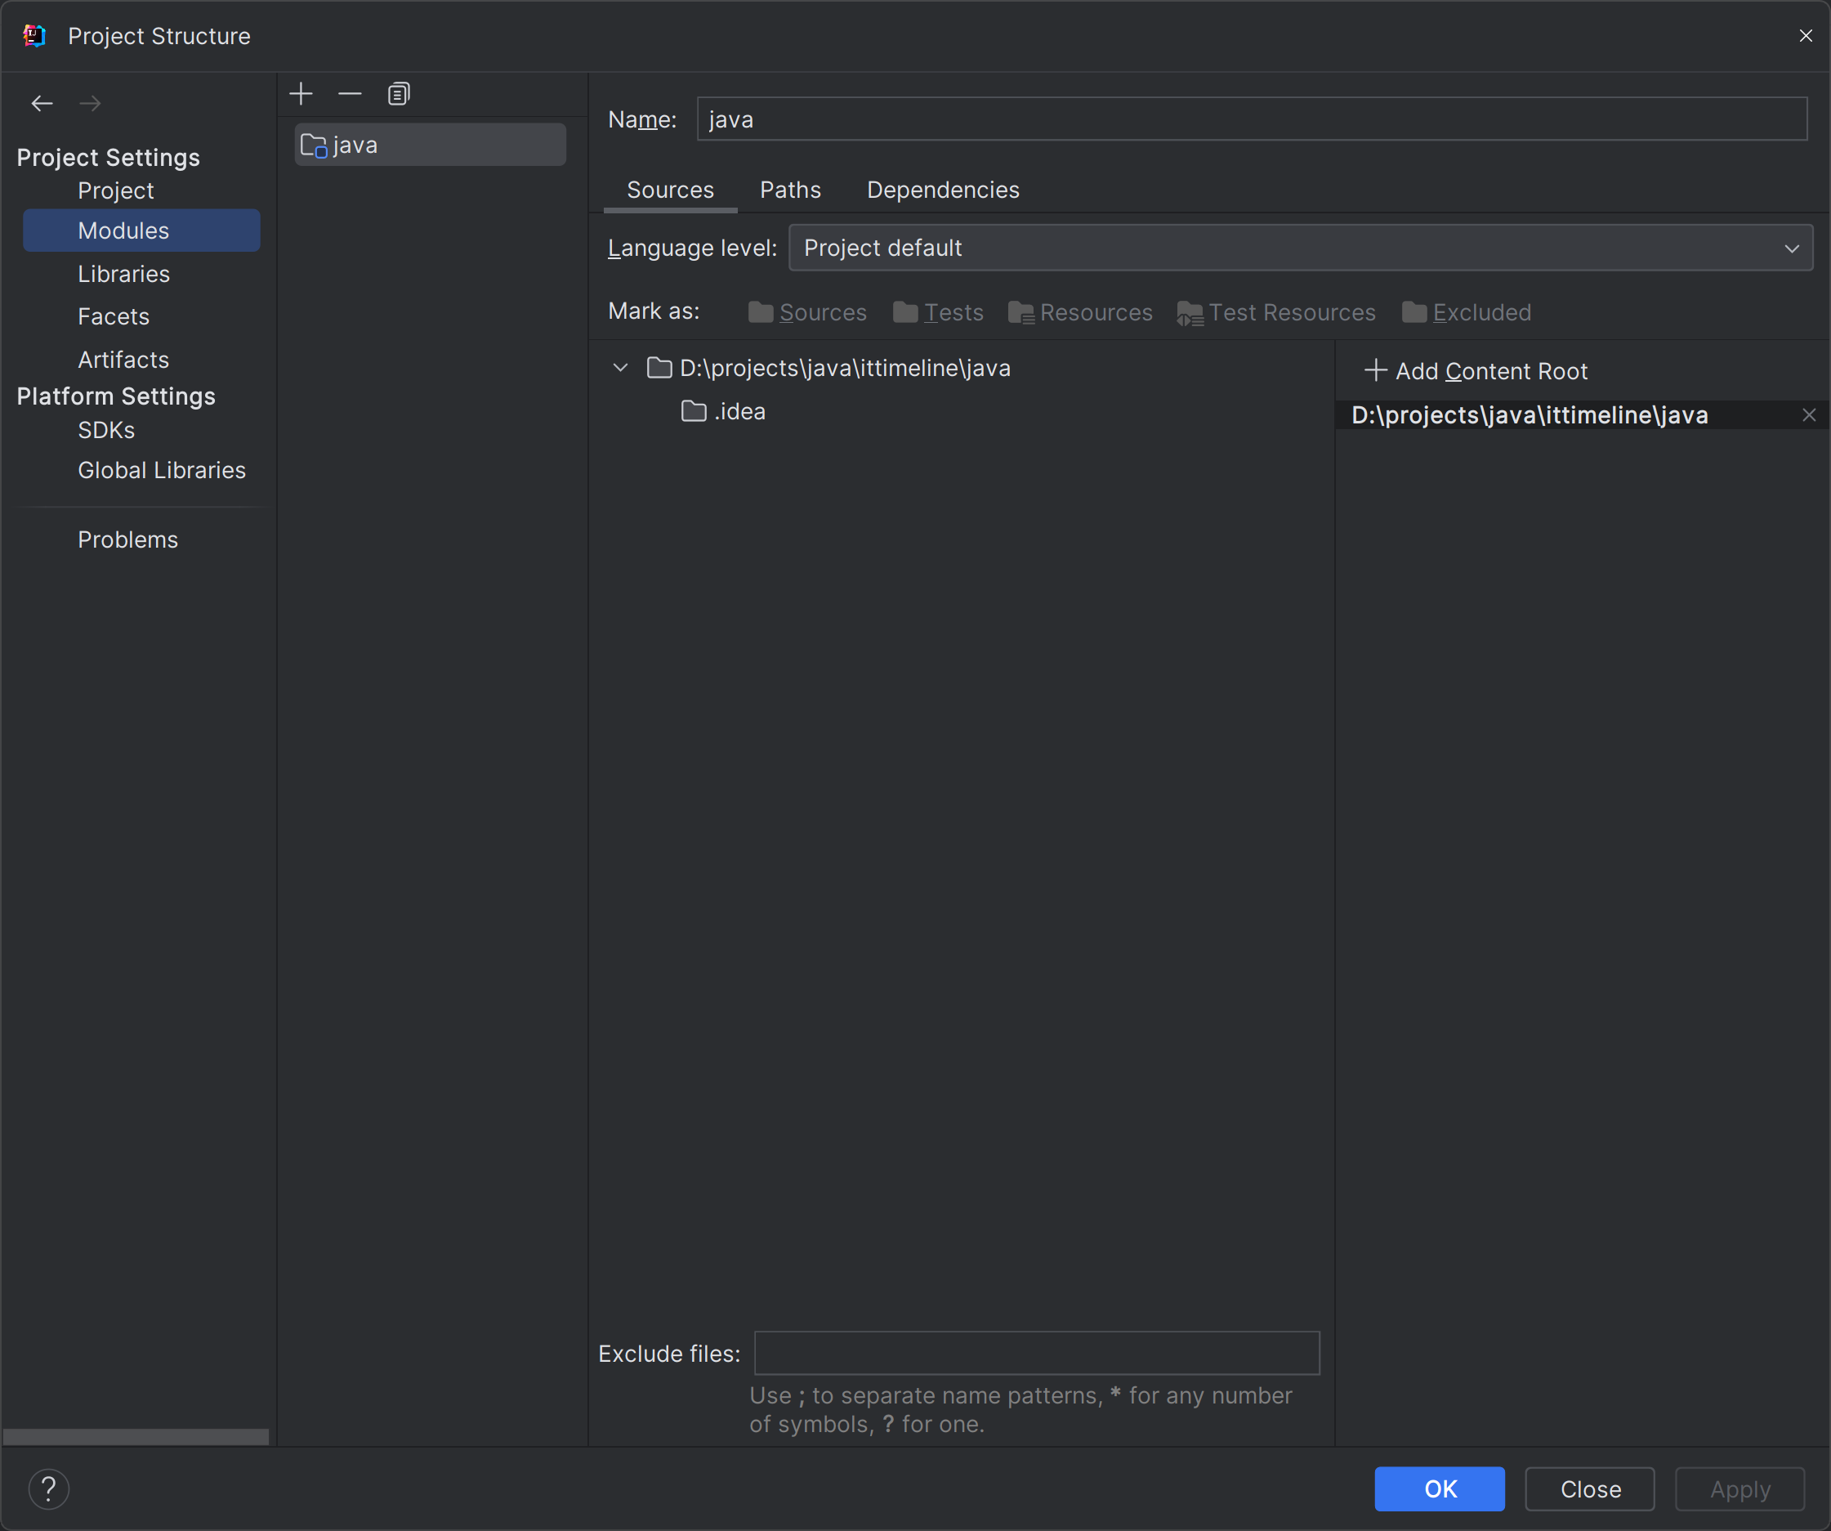1831x1531 pixels.
Task: Open Modules settings section
Action: 141,231
